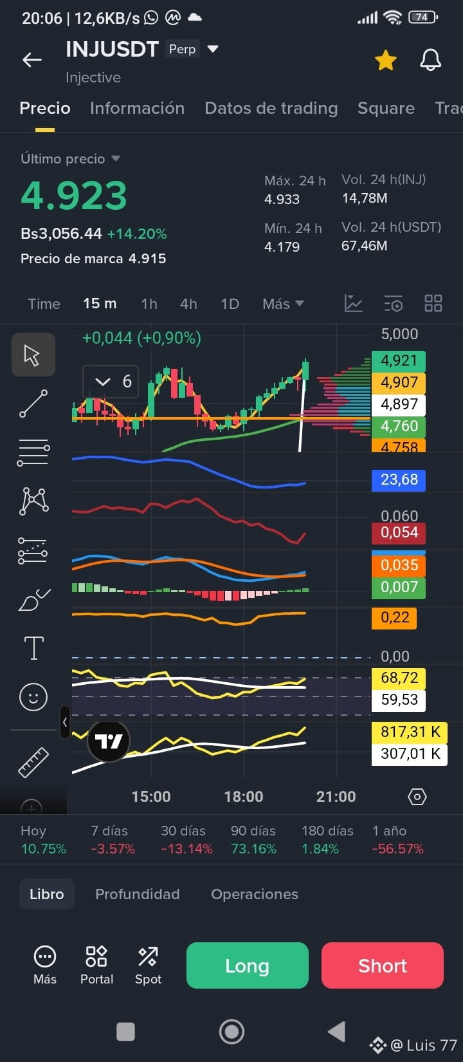Go to Spot trading
This screenshot has width=463, height=1062.
148,965
